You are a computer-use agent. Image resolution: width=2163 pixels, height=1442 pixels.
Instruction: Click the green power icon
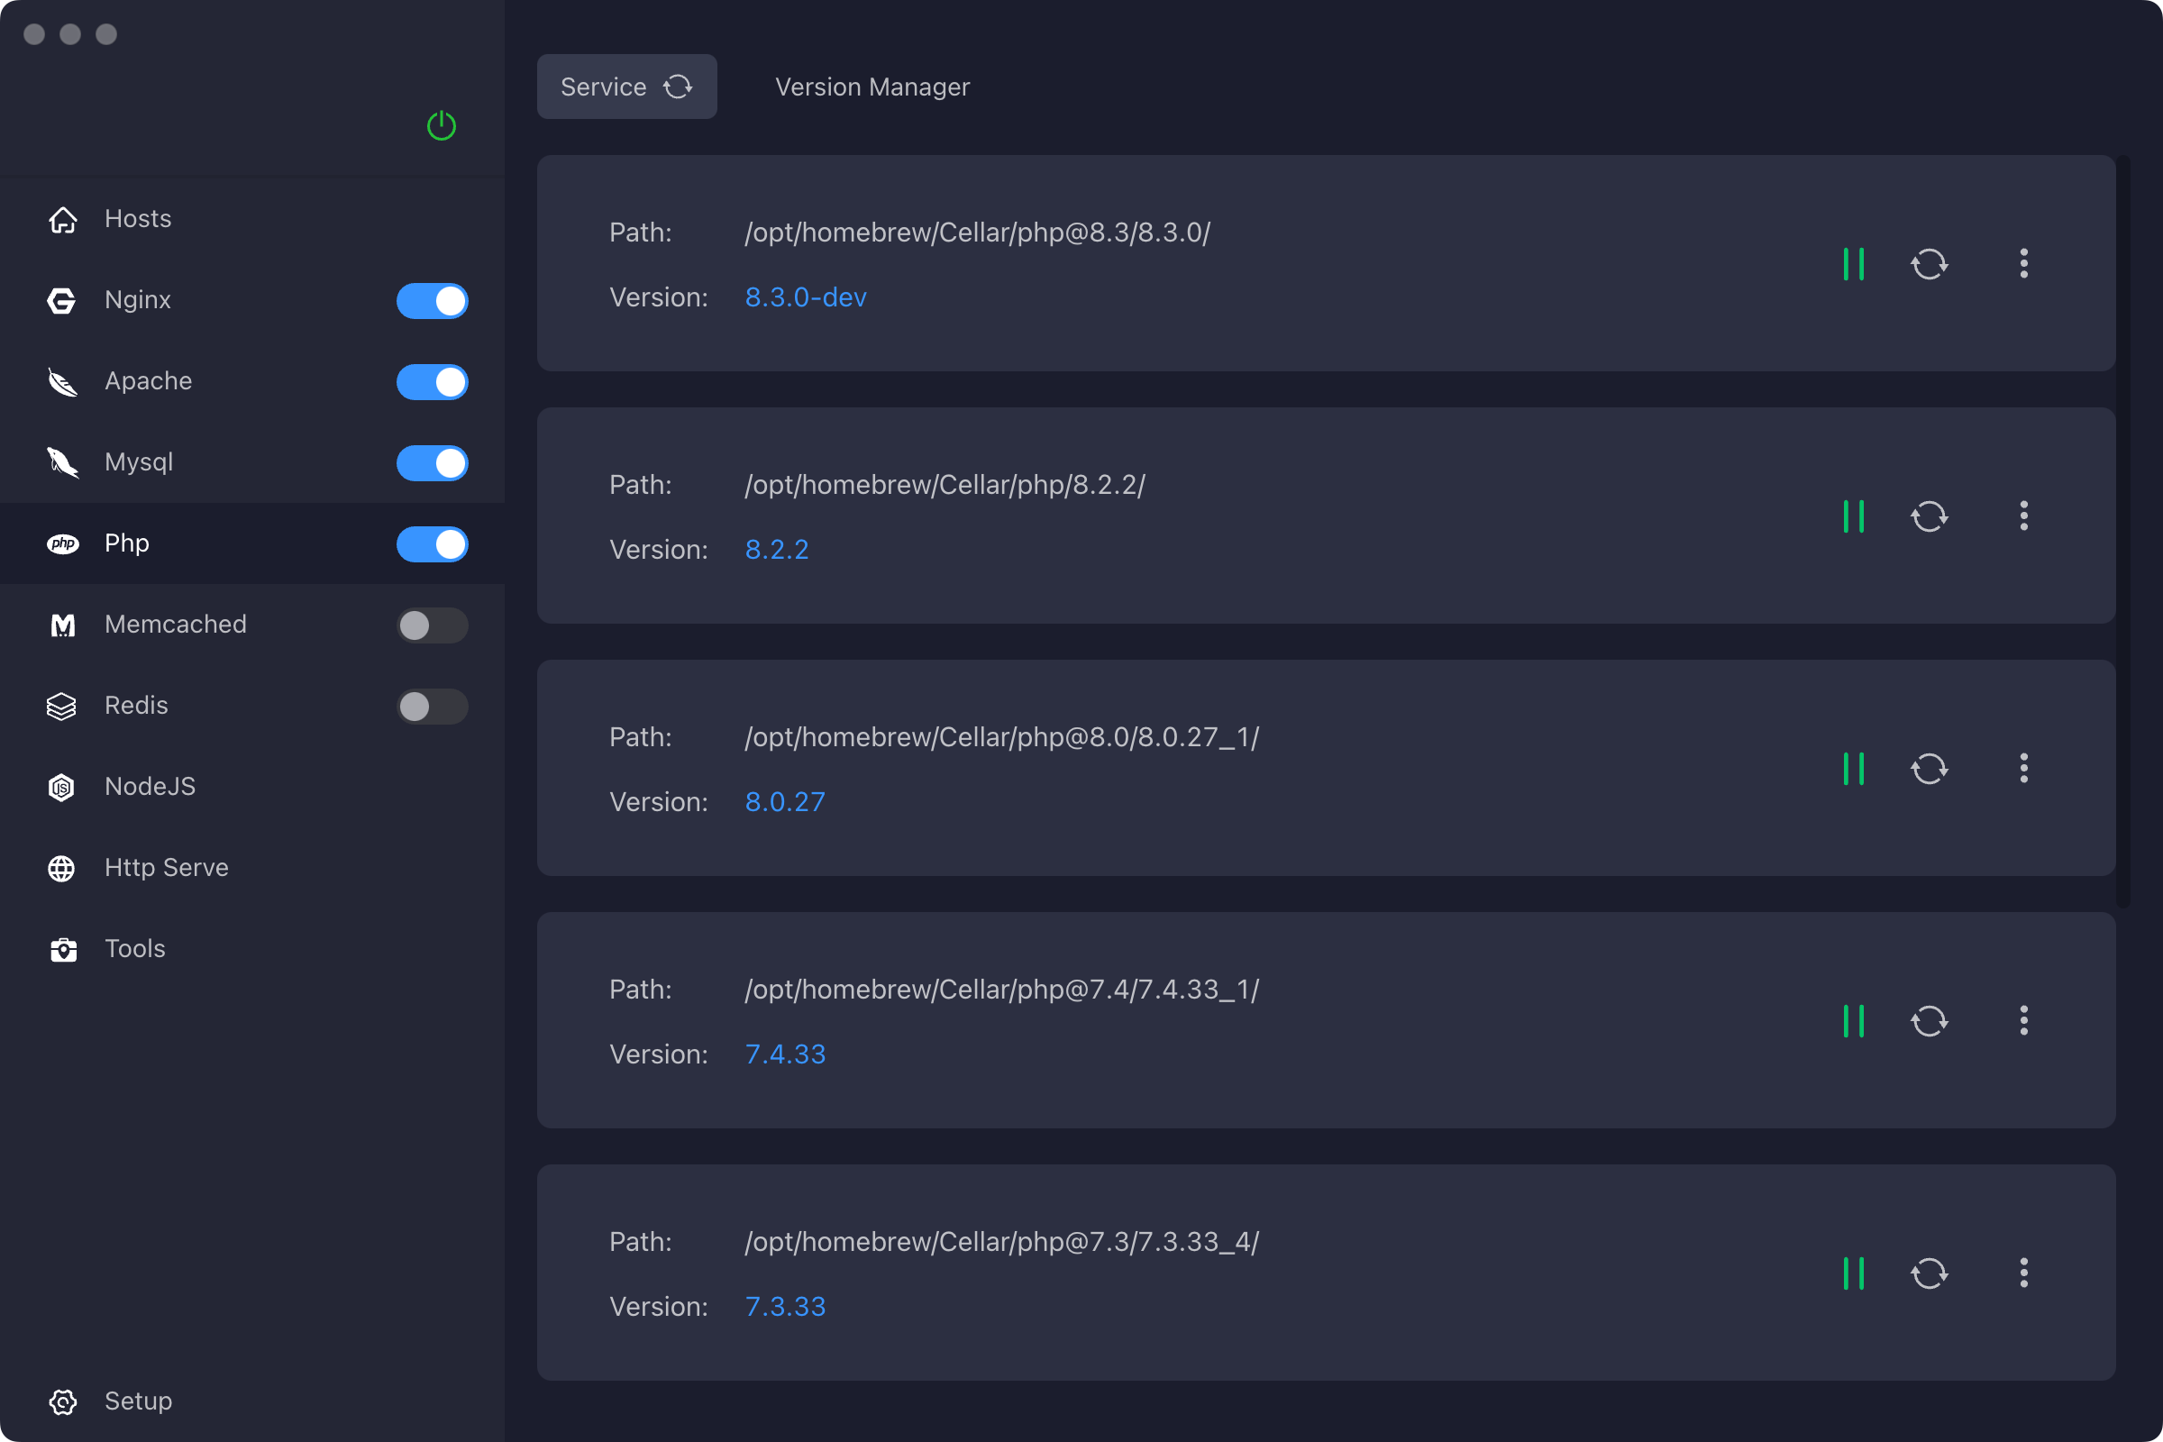pyautogui.click(x=442, y=126)
